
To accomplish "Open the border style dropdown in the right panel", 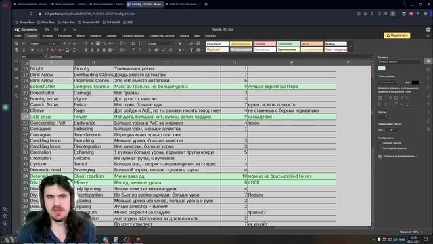I will coord(388,83).
